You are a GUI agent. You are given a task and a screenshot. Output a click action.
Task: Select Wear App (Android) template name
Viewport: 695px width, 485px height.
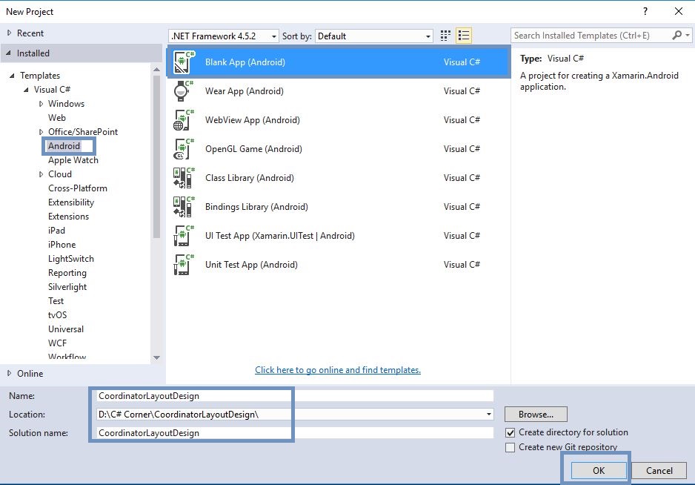[245, 91]
